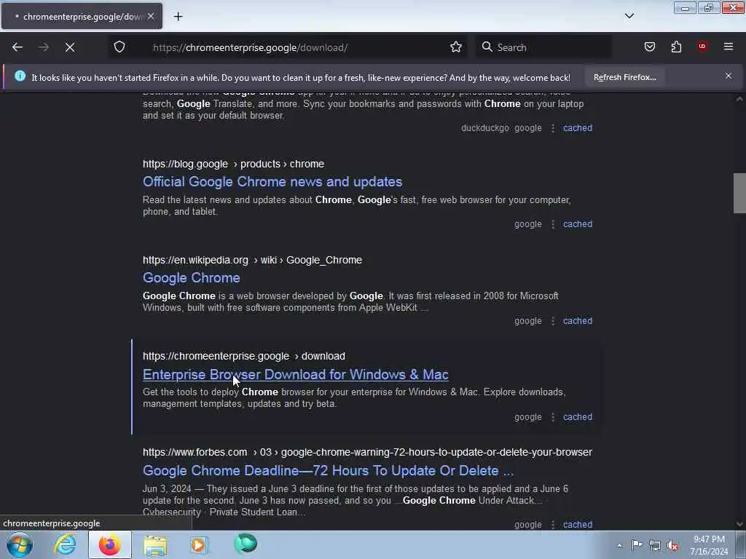746x559 pixels.
Task: Open the tracking protection shield icon
Action: click(119, 47)
